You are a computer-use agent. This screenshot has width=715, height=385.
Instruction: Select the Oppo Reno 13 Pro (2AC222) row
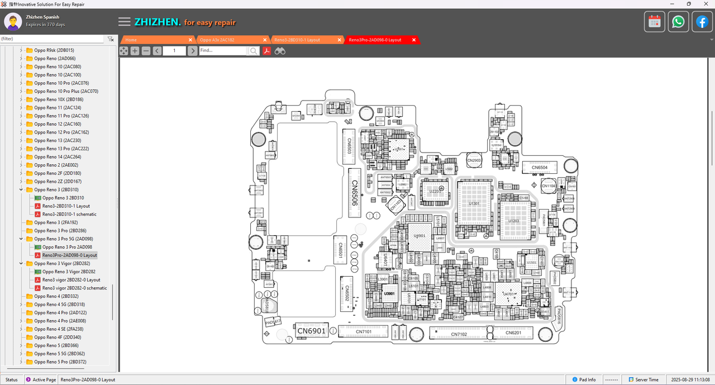[x=61, y=149]
